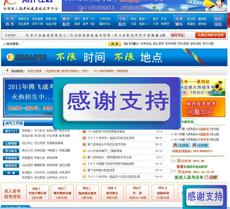Click 查看各地成考报名时间 link
This screenshot has width=230, height=209.
click(192, 167)
